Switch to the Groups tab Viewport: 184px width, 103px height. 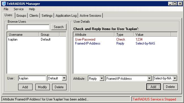(21, 16)
